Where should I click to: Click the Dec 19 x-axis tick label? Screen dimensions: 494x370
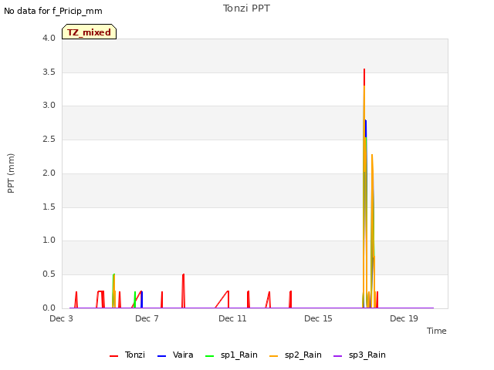(404, 318)
